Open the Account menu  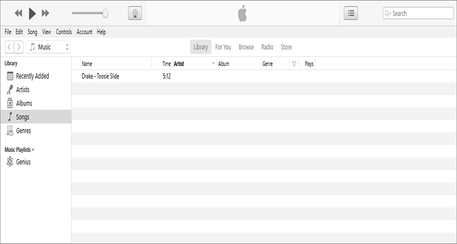84,32
